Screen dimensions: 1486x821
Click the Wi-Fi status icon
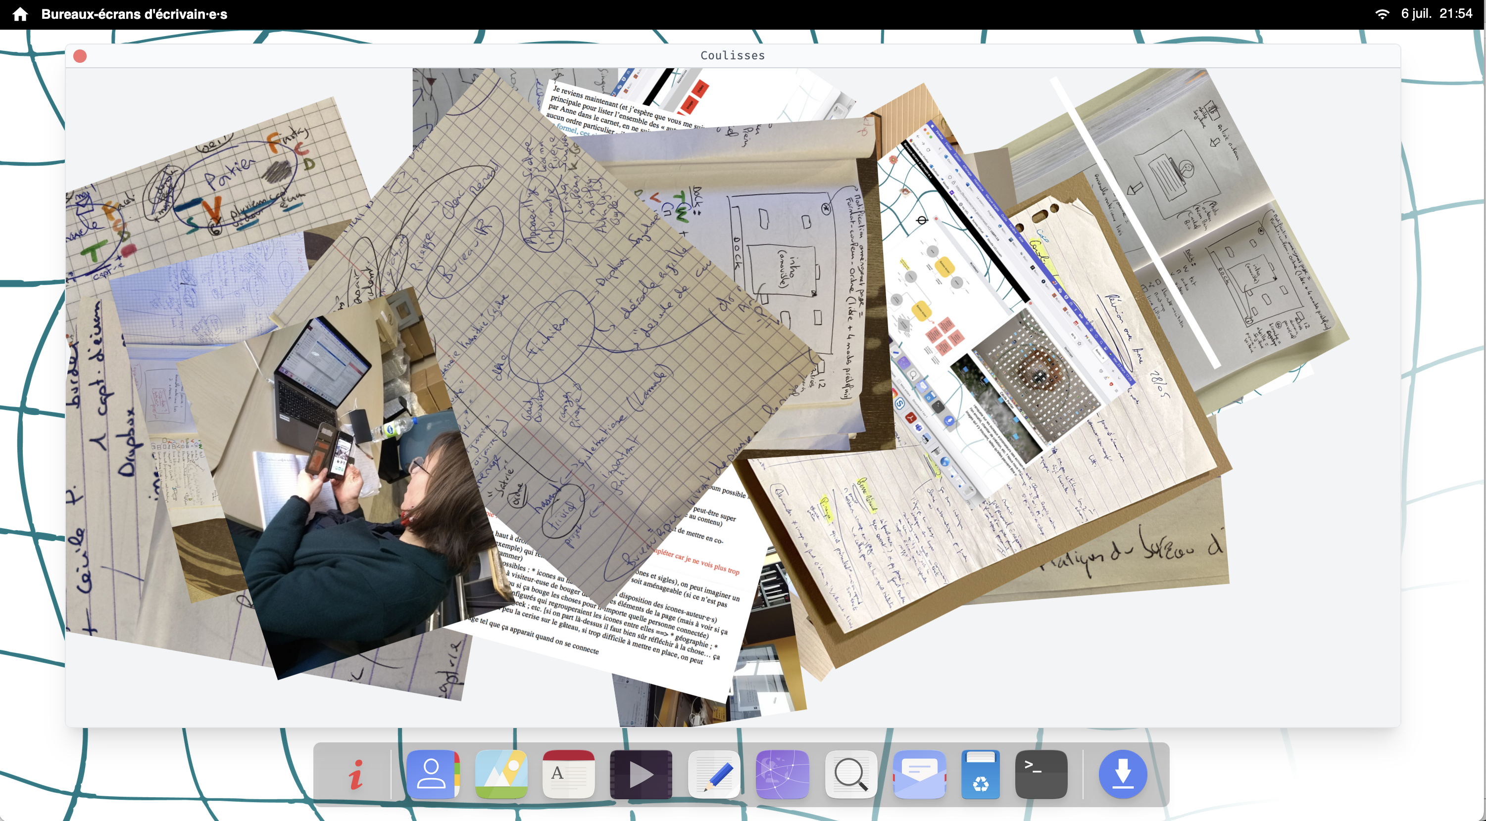click(x=1382, y=14)
